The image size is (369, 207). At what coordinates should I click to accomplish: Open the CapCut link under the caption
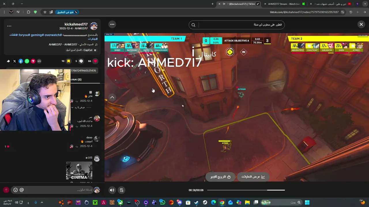click(81, 50)
